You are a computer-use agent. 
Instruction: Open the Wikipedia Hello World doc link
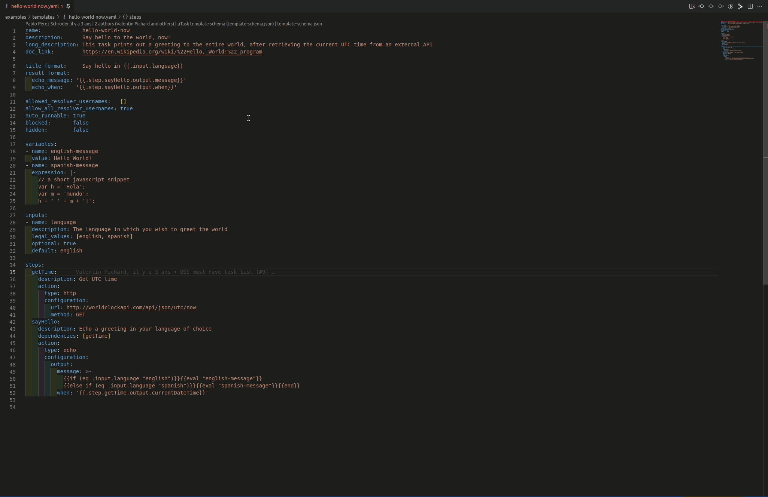click(172, 52)
